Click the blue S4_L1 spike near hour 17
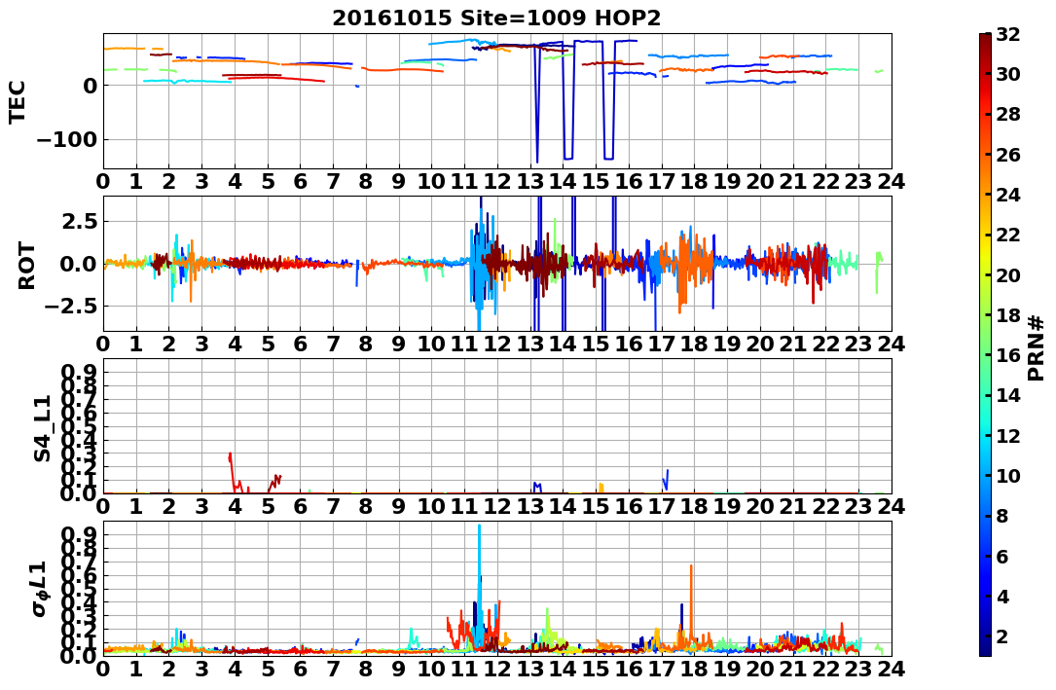 tap(666, 480)
